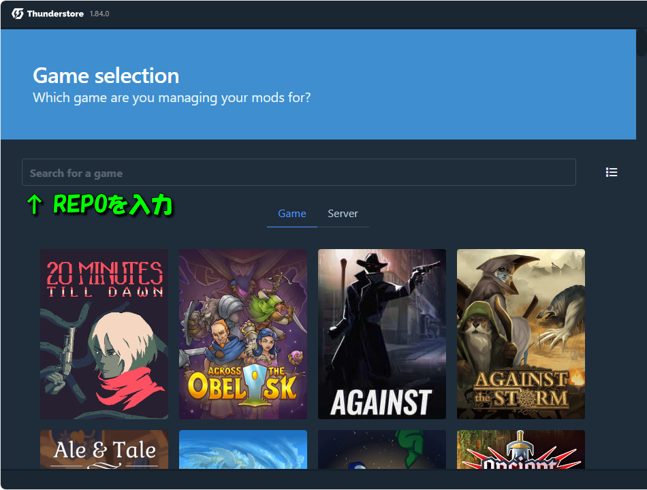The width and height of the screenshot is (647, 490).
Task: Pick the Against the Storm cover
Action: [x=521, y=334]
